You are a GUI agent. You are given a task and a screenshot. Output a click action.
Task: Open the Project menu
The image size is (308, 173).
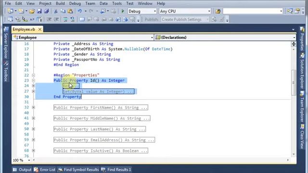coord(45,3)
